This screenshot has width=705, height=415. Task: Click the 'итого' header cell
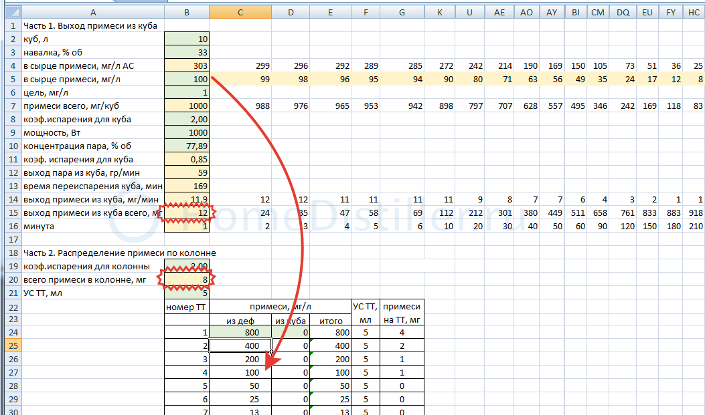[x=331, y=321]
